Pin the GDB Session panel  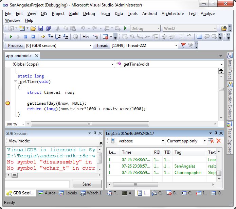coord(95,133)
